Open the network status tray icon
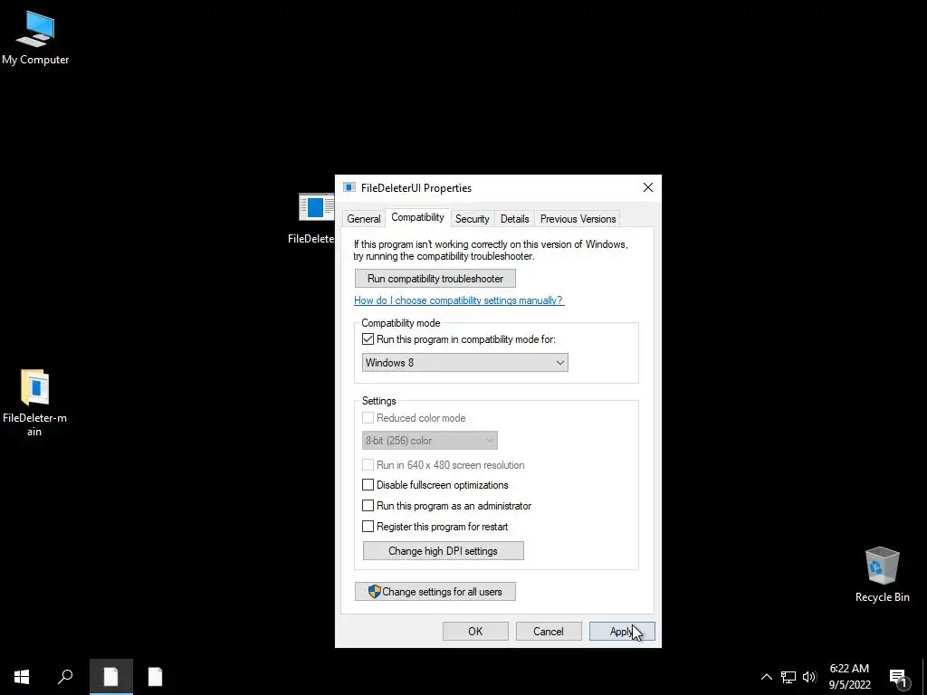Viewport: 927px width, 695px height. point(788,677)
